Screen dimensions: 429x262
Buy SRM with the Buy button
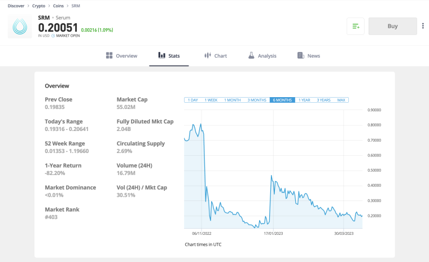click(393, 27)
